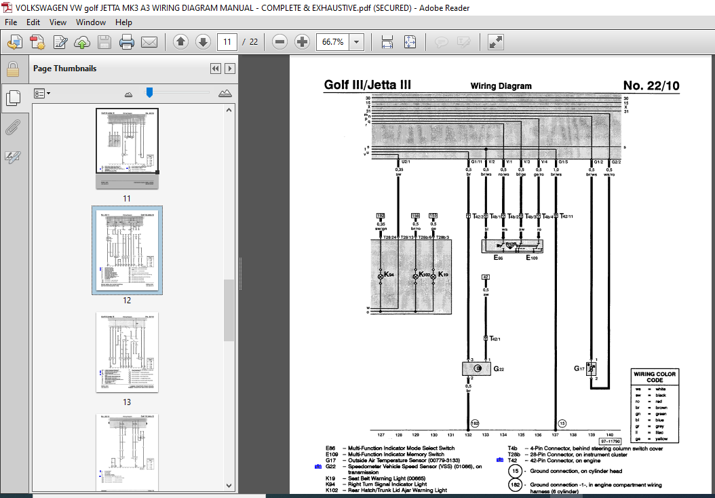Click the '/ 22' total pages text

tap(250, 42)
